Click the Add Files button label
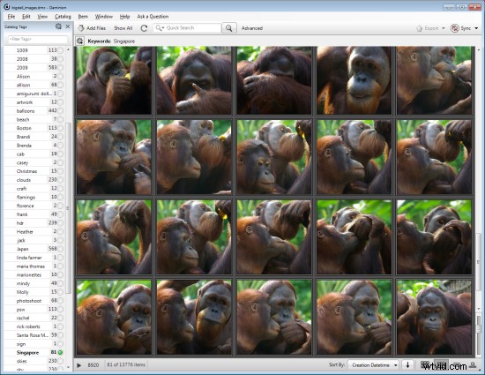The width and height of the screenshot is (485, 375). click(x=96, y=28)
